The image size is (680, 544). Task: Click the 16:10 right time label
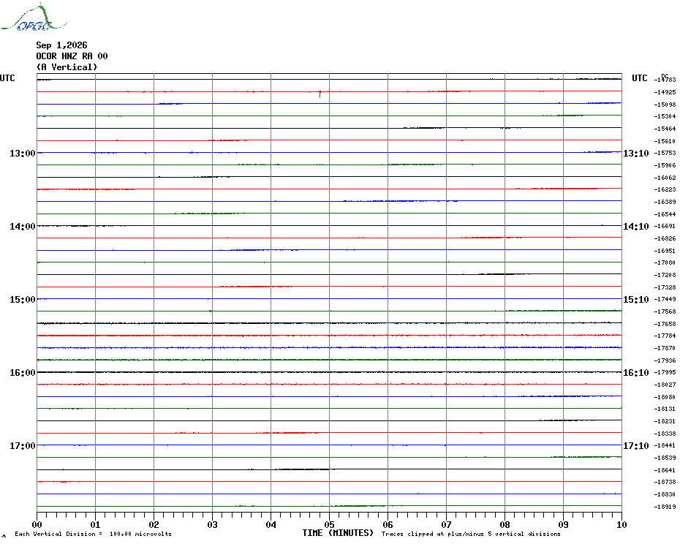click(636, 373)
